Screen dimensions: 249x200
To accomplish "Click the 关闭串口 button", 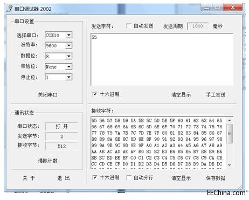I will click(x=47, y=95).
